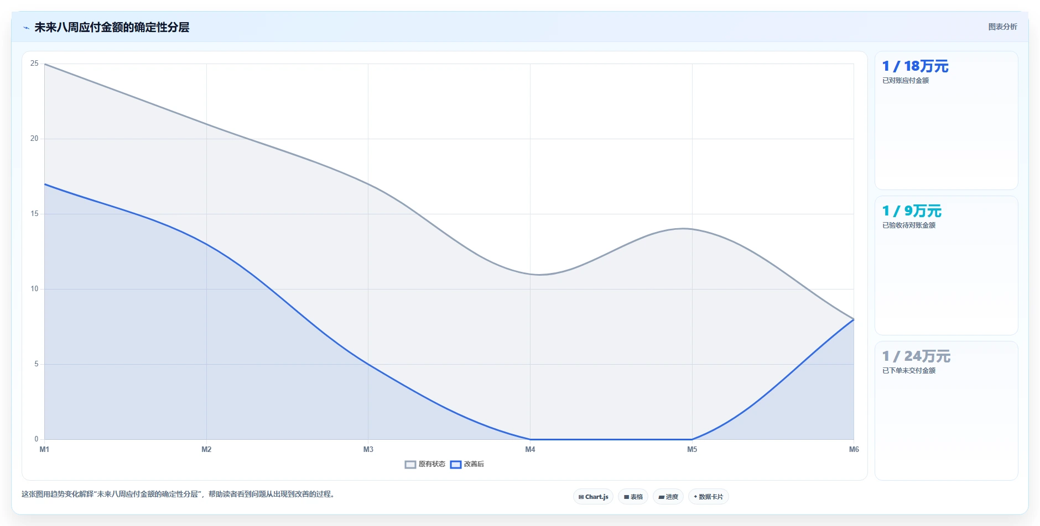Open the 图表分析 link in header
This screenshot has height=526, width=1040.
[1002, 27]
